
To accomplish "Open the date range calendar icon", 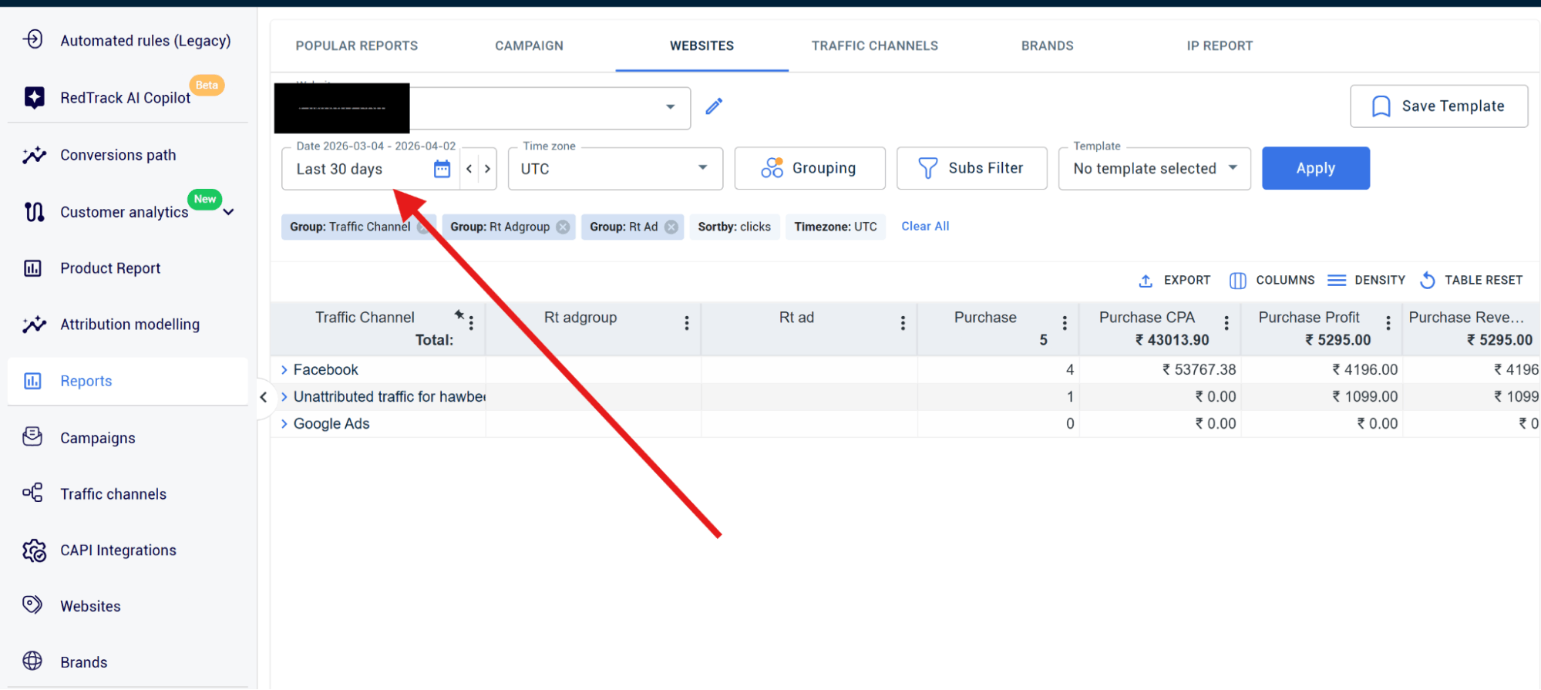I will tap(442, 169).
